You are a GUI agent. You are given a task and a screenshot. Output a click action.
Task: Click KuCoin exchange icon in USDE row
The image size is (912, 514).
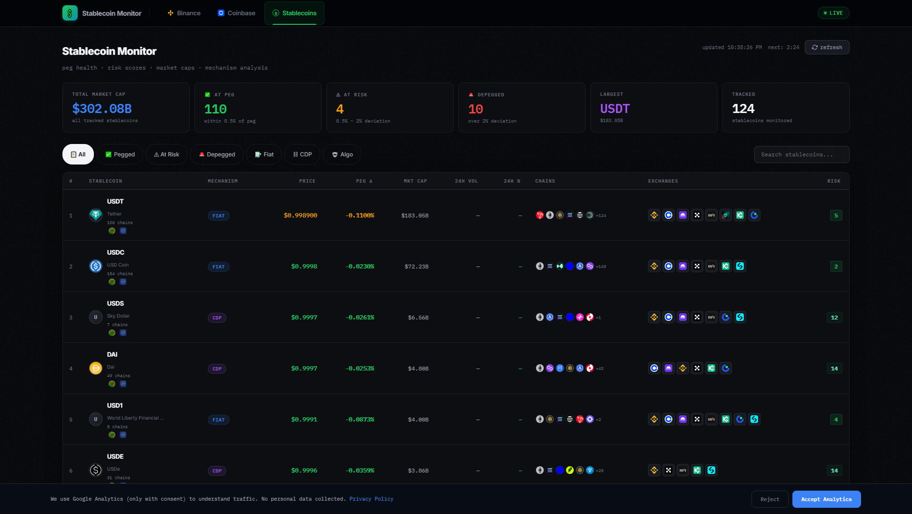click(x=697, y=470)
